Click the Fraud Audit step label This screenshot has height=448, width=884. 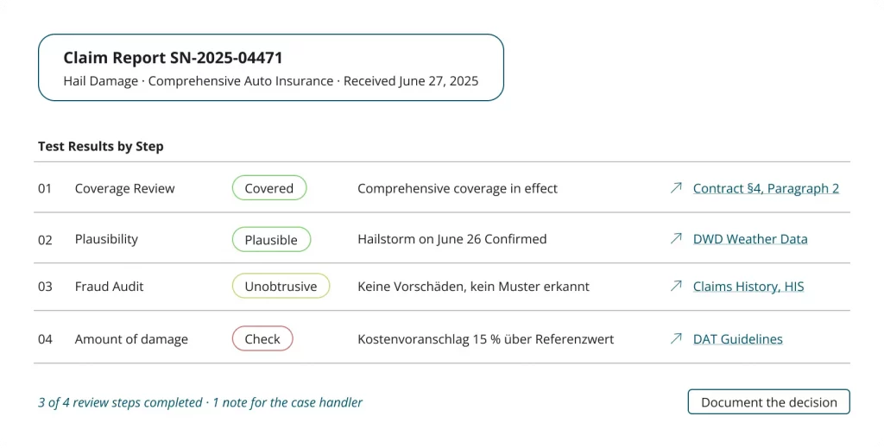(109, 287)
